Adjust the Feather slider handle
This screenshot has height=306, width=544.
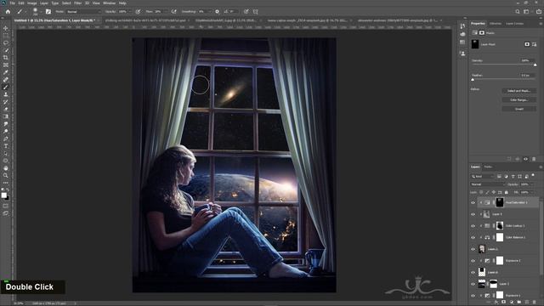(473, 80)
